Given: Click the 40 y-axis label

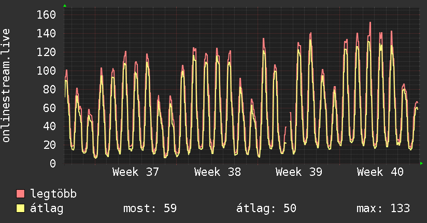Looking at the screenshot, I should 50,126.
